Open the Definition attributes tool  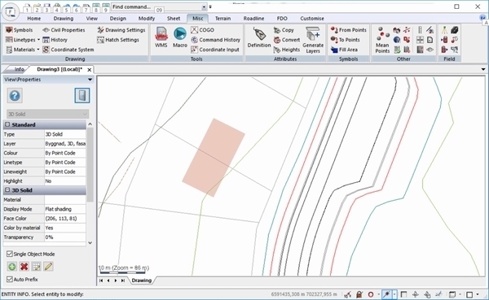259,37
